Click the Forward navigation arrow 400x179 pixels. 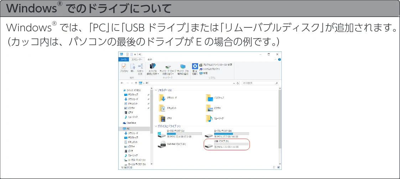coord(127,83)
